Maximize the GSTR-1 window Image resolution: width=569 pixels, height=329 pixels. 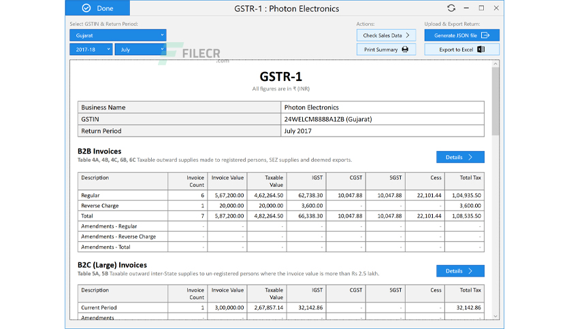tap(481, 8)
